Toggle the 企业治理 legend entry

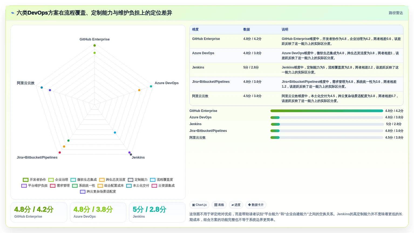pyautogui.click(x=58, y=180)
